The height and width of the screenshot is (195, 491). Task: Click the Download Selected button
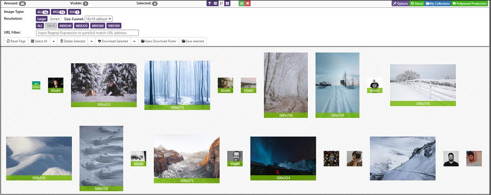point(113,41)
